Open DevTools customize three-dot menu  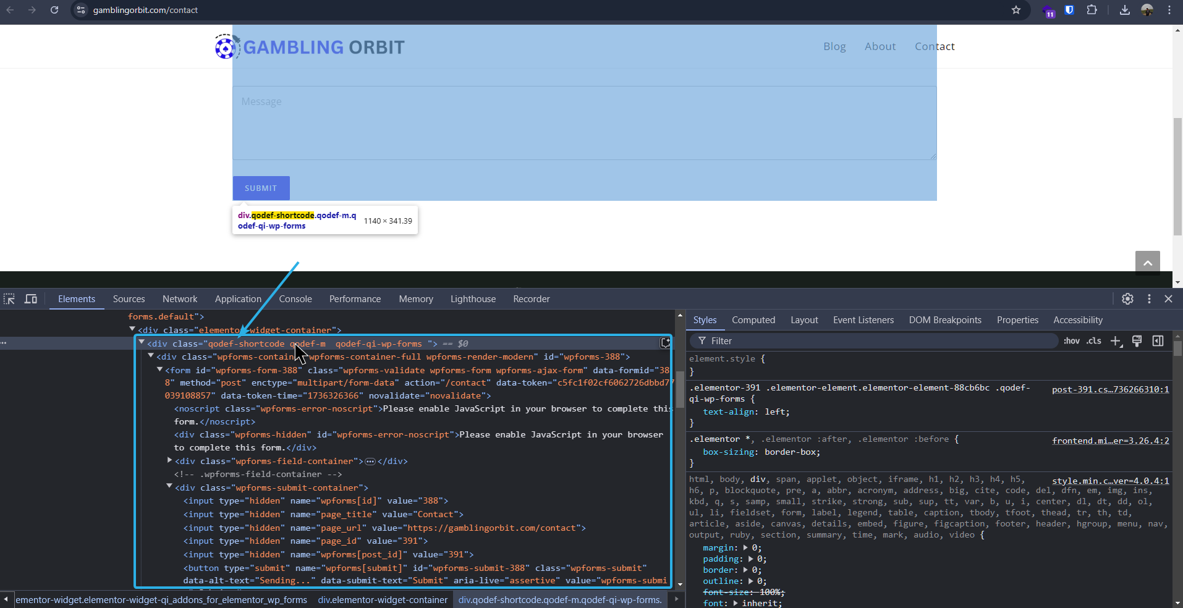point(1149,299)
